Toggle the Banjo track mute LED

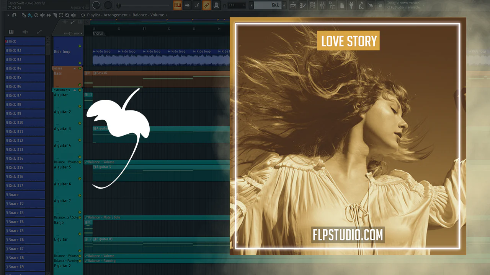pyautogui.click(x=80, y=234)
